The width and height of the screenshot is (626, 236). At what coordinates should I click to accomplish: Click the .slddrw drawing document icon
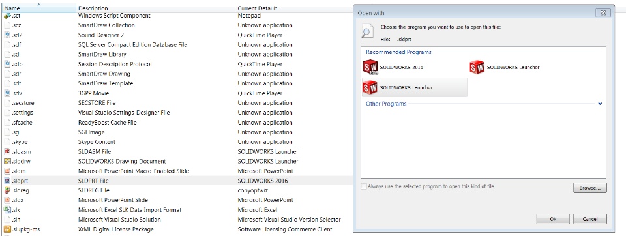pos(7,161)
